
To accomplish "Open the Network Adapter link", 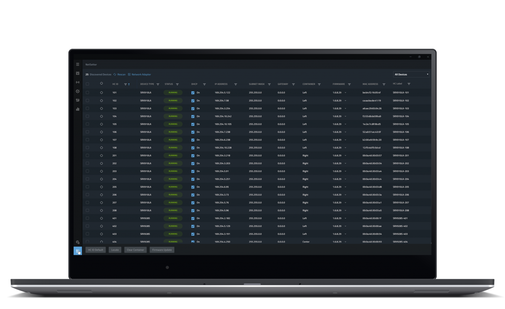I will pos(139,75).
